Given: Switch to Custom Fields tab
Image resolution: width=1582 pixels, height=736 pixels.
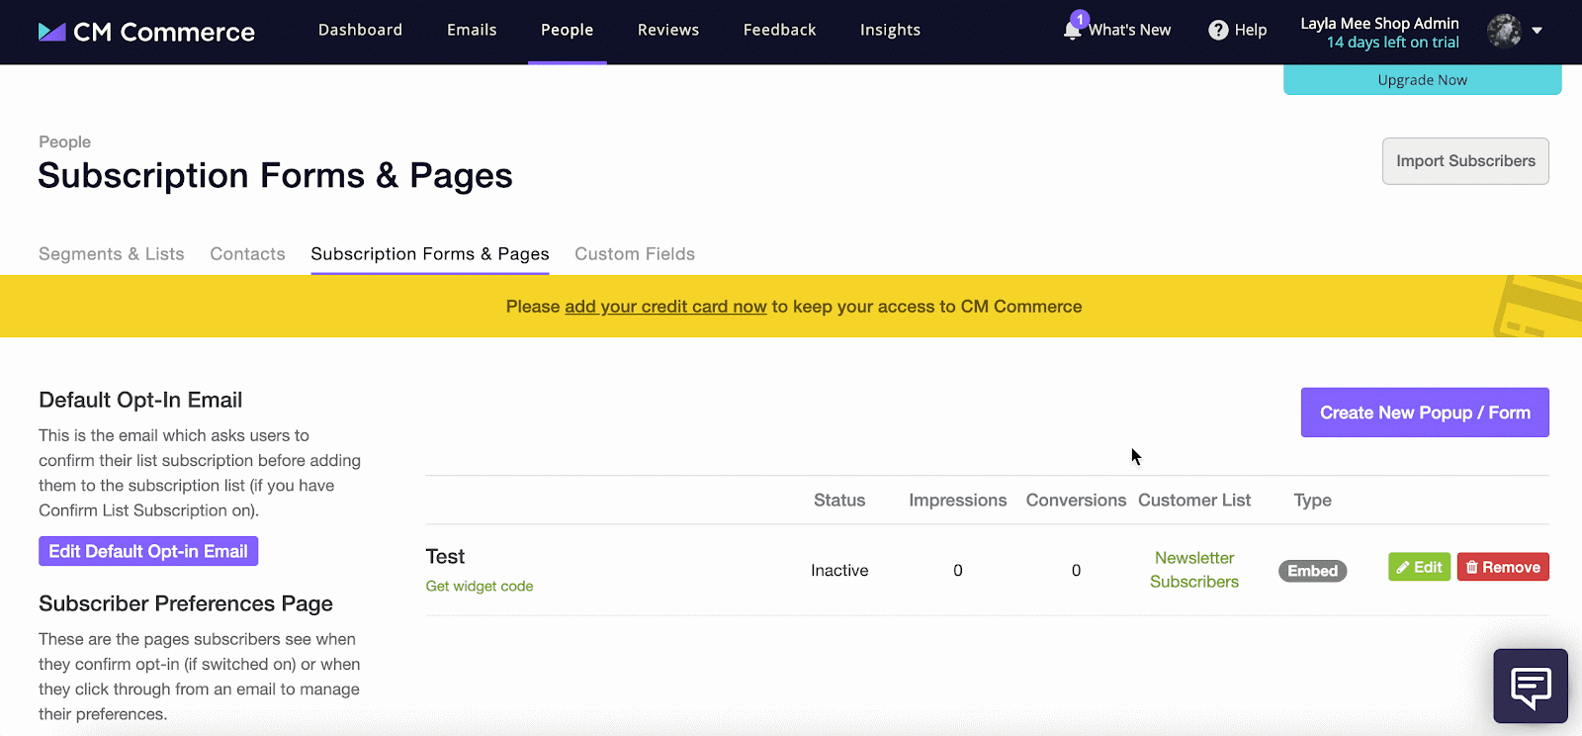Looking at the screenshot, I should [635, 254].
